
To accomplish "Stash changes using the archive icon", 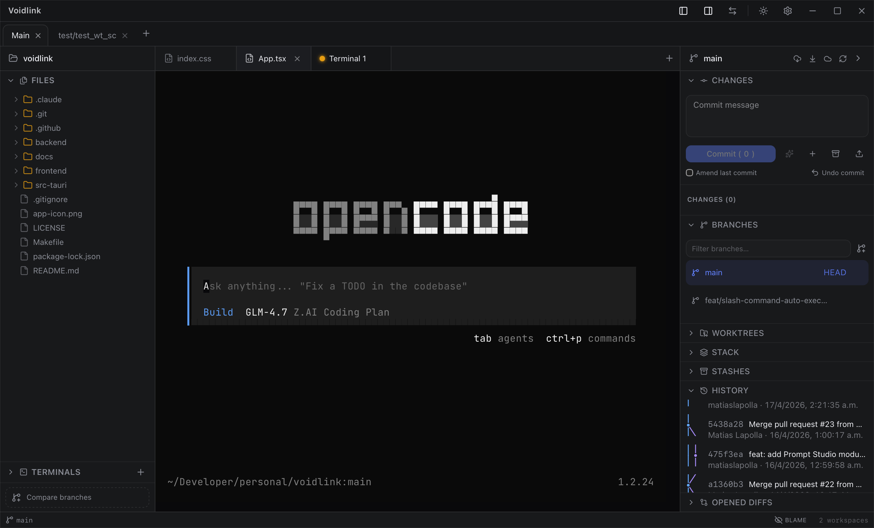I will 836,154.
